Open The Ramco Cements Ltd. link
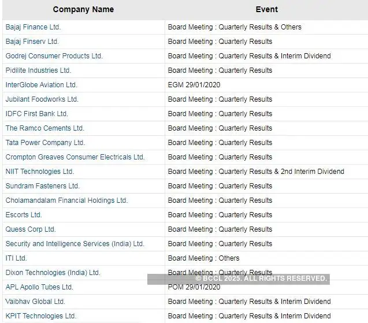368x323 pixels. tap(45, 128)
